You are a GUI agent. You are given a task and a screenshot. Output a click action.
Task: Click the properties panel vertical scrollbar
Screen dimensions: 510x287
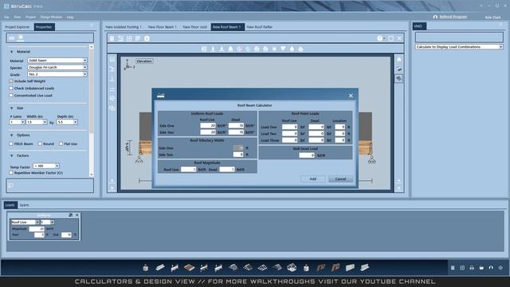pyautogui.click(x=92, y=111)
